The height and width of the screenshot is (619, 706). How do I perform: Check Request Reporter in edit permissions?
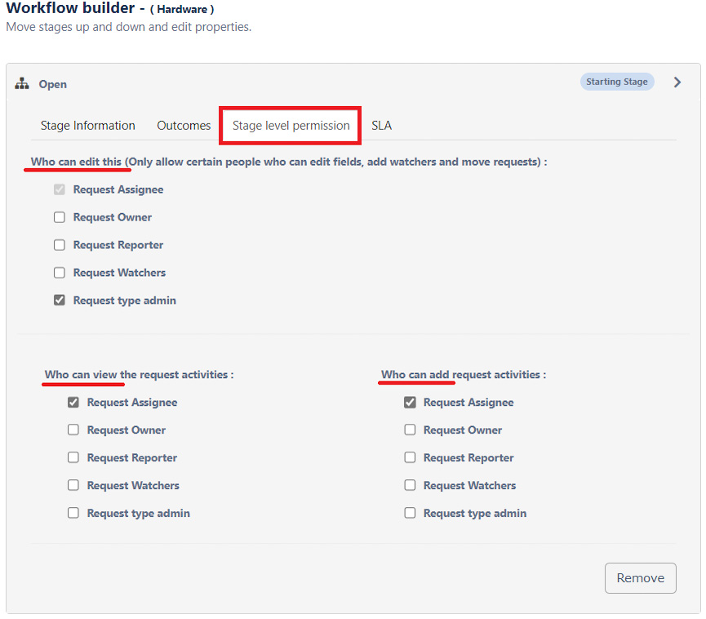pyautogui.click(x=60, y=245)
